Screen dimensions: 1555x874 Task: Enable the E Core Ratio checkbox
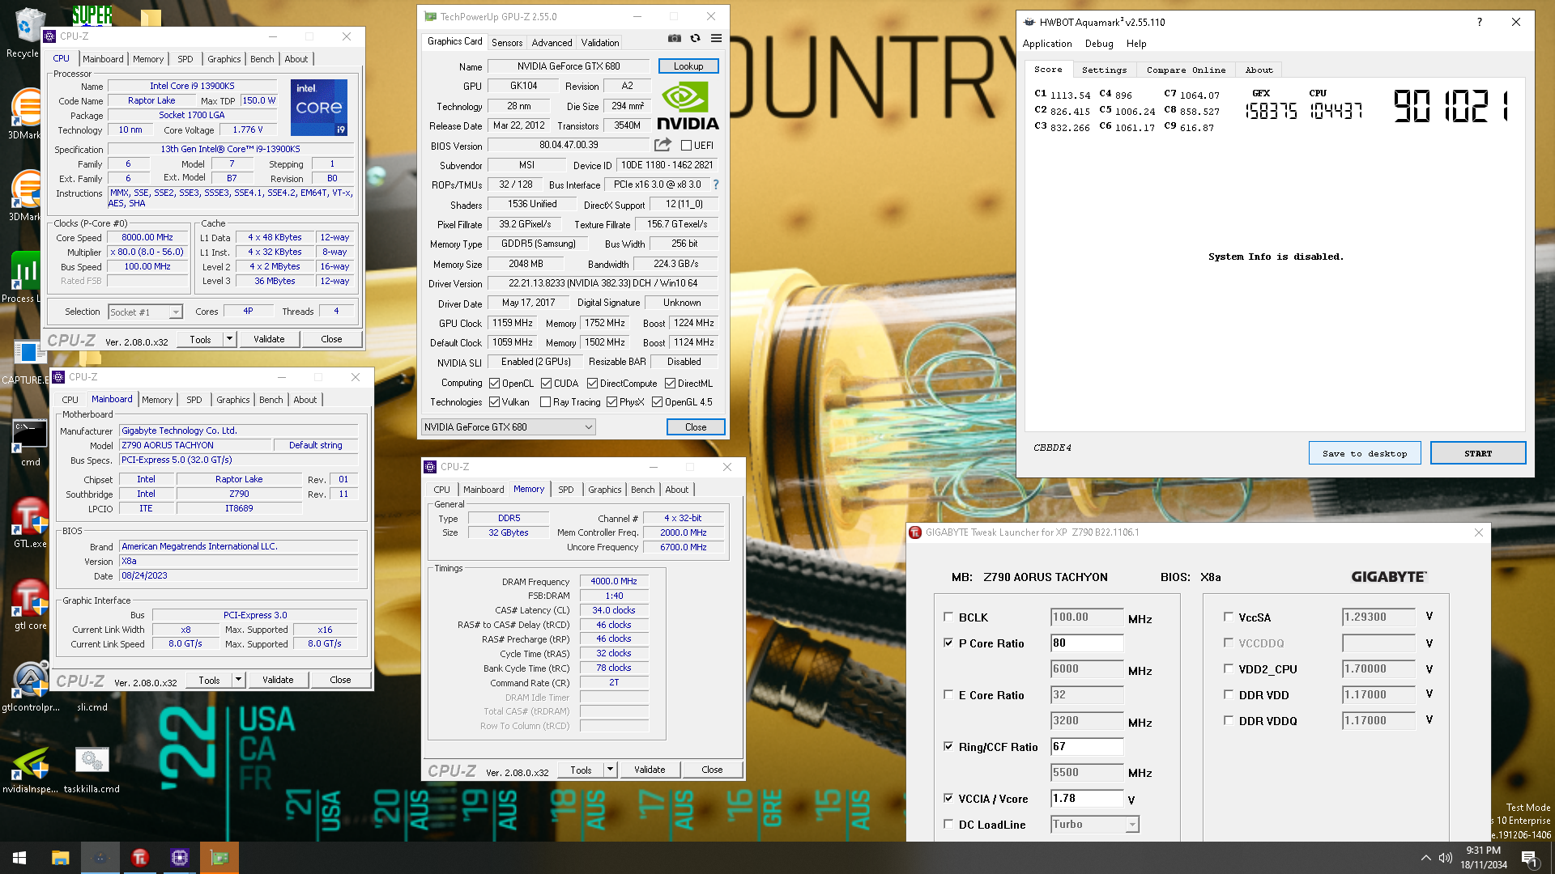(x=948, y=694)
